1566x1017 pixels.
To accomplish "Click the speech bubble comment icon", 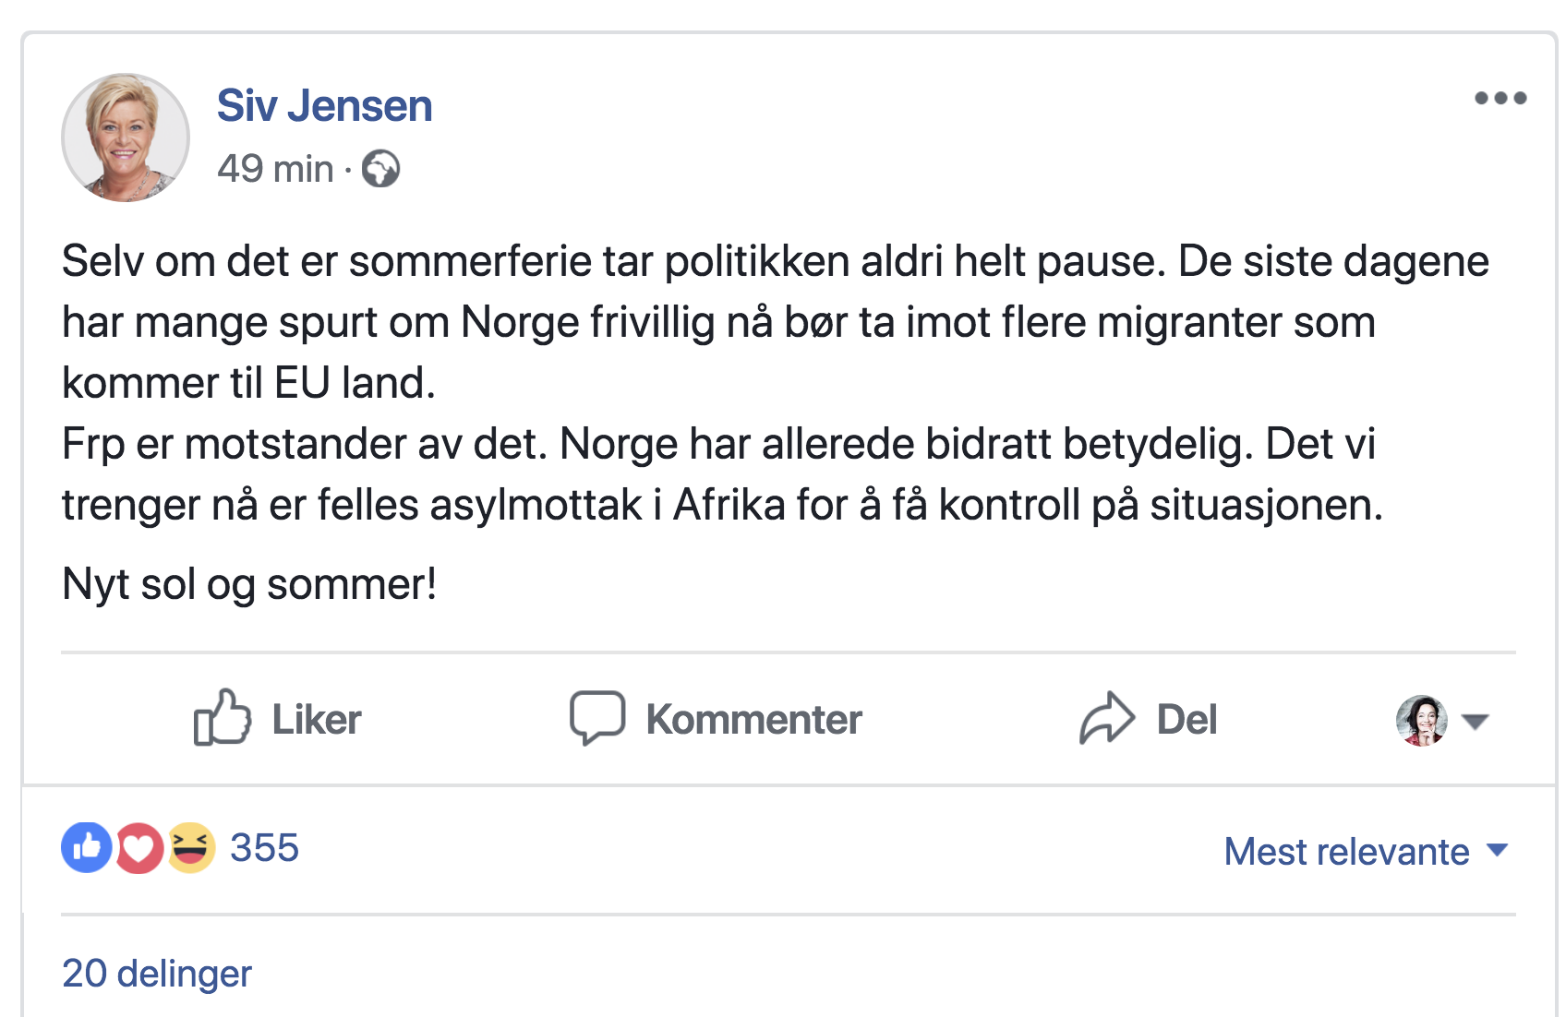I will point(597,718).
